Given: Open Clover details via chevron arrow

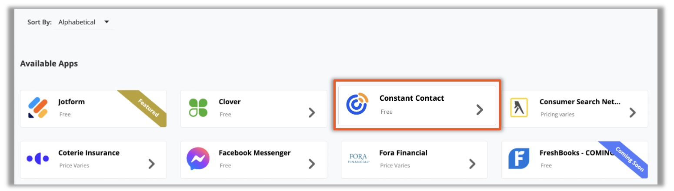Looking at the screenshot, I should click(x=312, y=112).
